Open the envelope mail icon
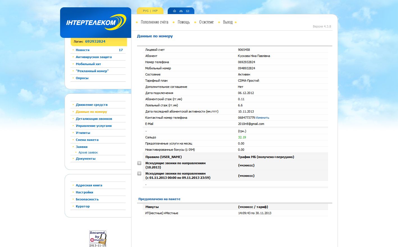398x247 pixels. tap(188, 11)
